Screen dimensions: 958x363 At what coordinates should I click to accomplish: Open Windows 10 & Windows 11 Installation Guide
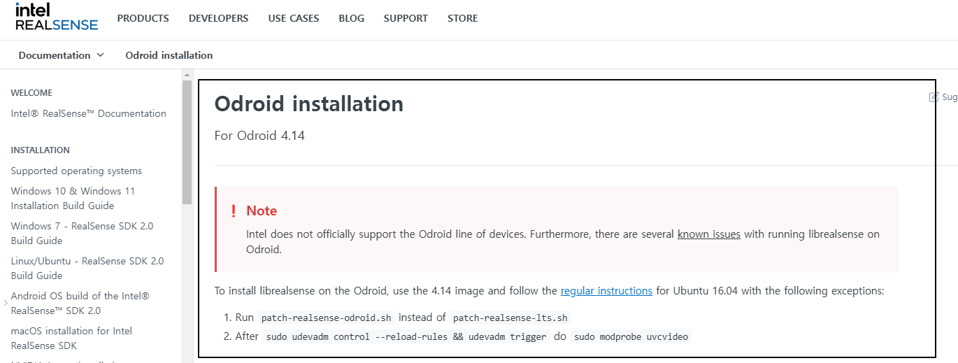(x=73, y=199)
